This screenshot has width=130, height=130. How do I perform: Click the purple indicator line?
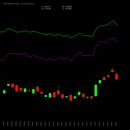pyautogui.click(x=59, y=57)
